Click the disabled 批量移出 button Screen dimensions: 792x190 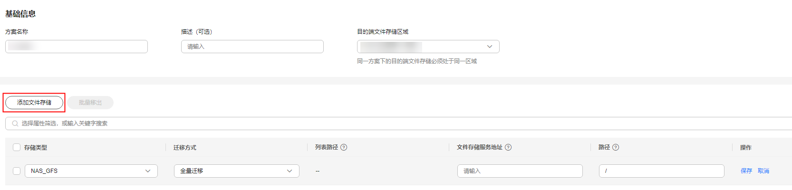coord(90,103)
